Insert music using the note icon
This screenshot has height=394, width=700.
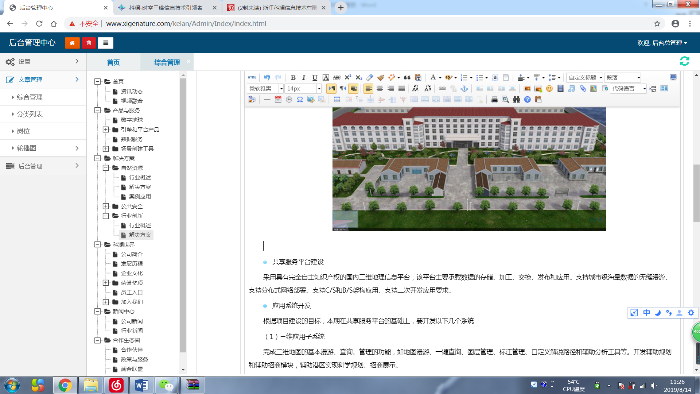(571, 89)
